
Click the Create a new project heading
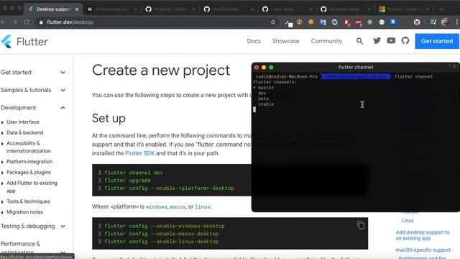(x=161, y=71)
